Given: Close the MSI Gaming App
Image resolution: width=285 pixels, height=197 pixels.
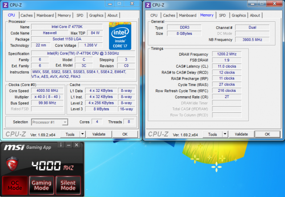Looking at the screenshot, I should tap(77, 145).
